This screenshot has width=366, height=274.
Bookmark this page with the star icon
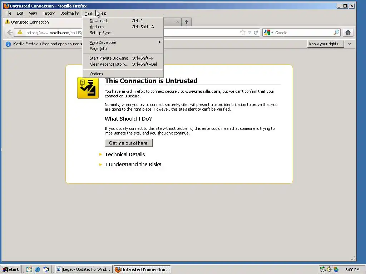[x=243, y=32]
